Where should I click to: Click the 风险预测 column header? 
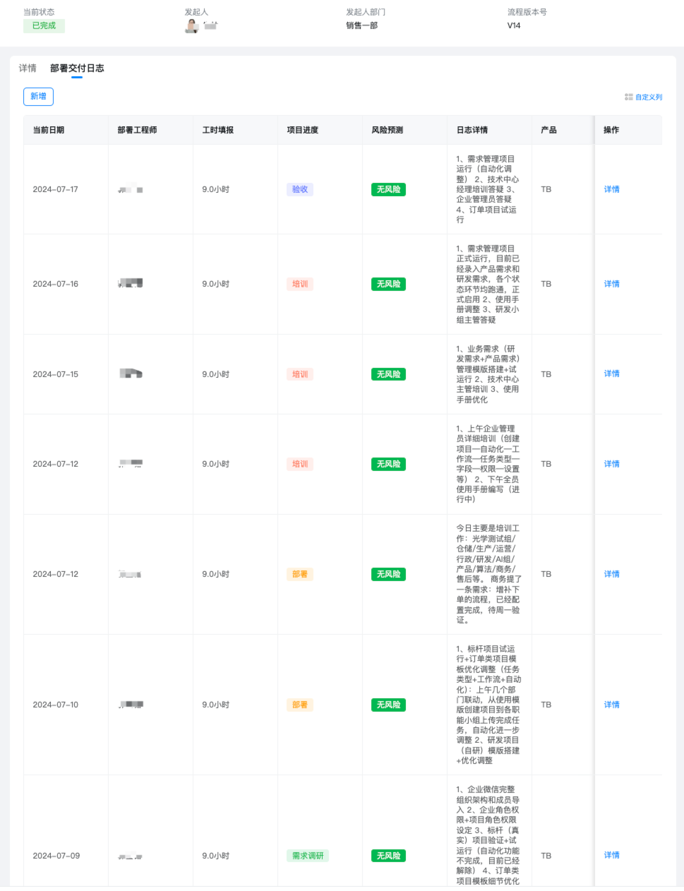click(387, 130)
